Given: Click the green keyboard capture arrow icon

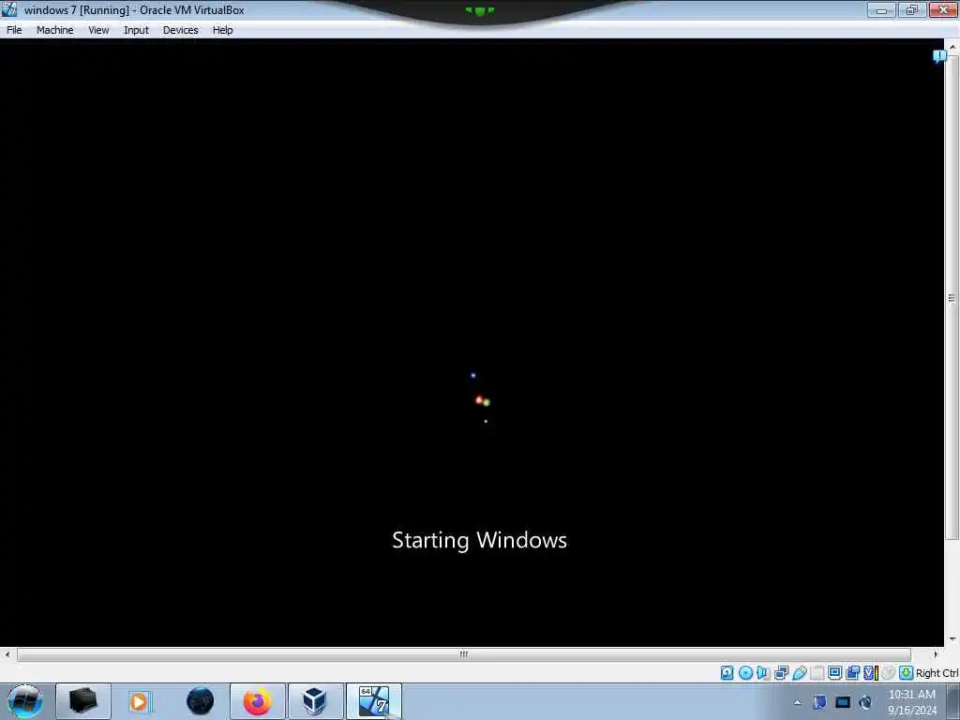Looking at the screenshot, I should tap(907, 673).
